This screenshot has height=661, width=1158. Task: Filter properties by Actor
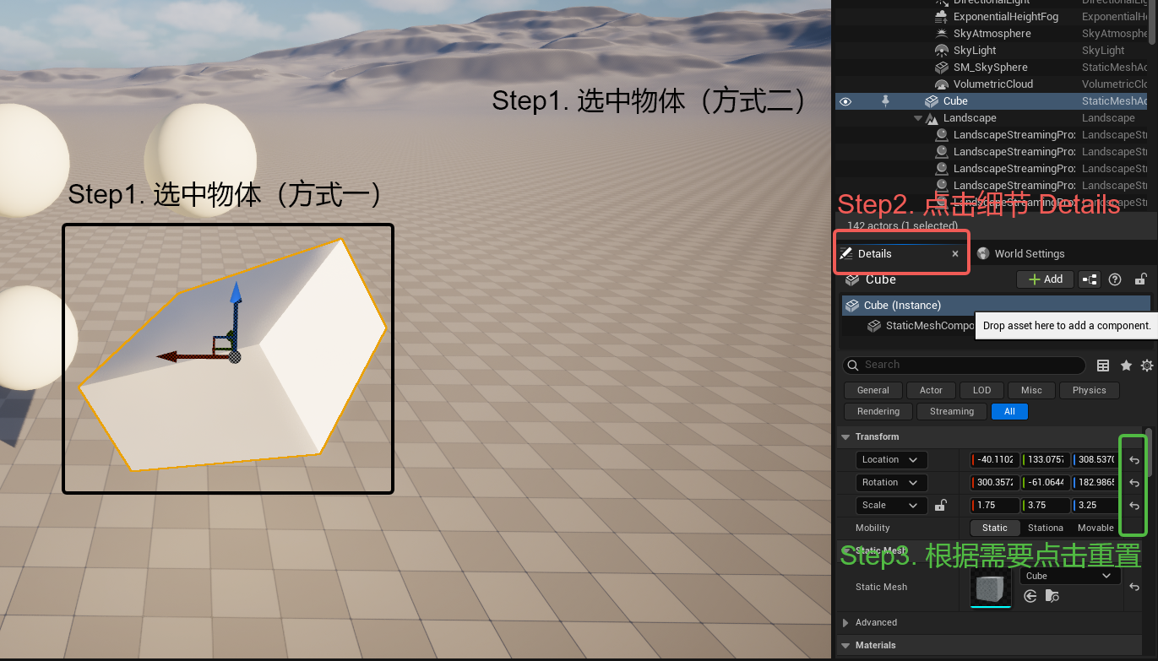pyautogui.click(x=931, y=390)
